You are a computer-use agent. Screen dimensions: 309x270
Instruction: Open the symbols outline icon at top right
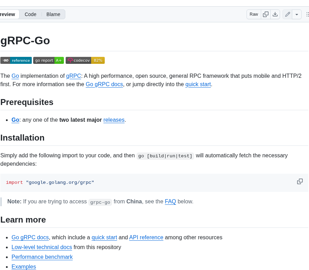pos(307,14)
